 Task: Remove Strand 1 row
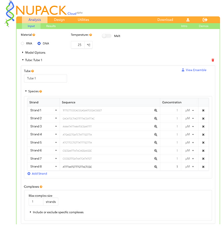(x=203, y=111)
